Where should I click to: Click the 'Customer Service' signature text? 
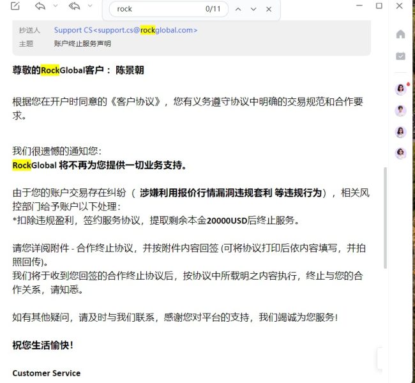point(47,373)
